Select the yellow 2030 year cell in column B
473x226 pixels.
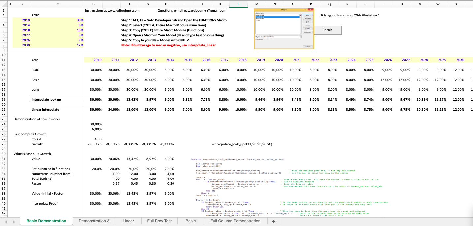[22, 45]
